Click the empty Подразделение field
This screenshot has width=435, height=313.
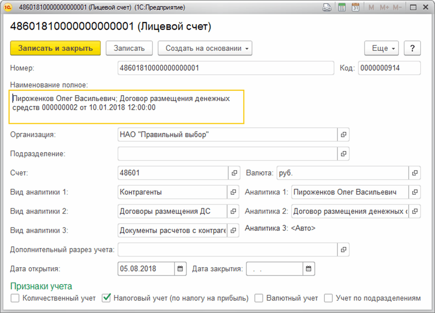pos(228,154)
